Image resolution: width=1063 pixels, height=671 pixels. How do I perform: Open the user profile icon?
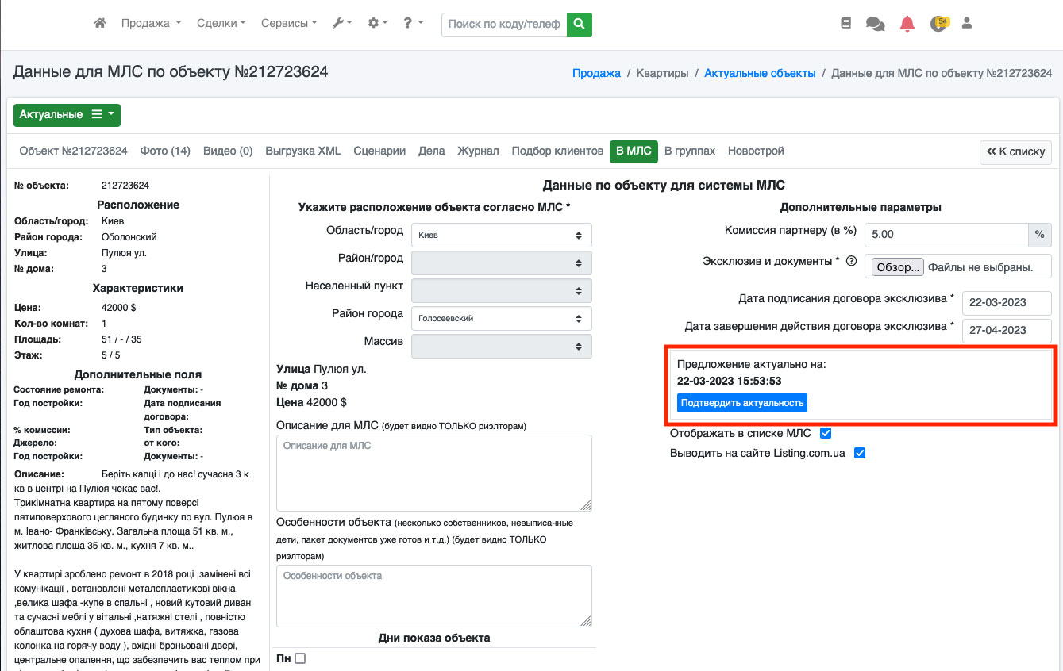pyautogui.click(x=966, y=24)
